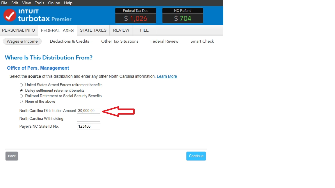Click the Office of Pers. Management heading
The image size is (335, 188).
click(x=38, y=68)
